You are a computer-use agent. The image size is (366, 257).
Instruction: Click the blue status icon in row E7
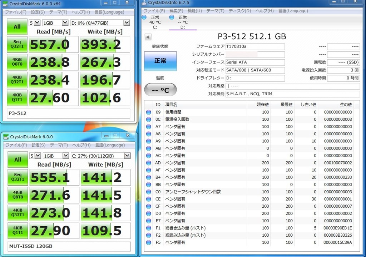coord(148,221)
